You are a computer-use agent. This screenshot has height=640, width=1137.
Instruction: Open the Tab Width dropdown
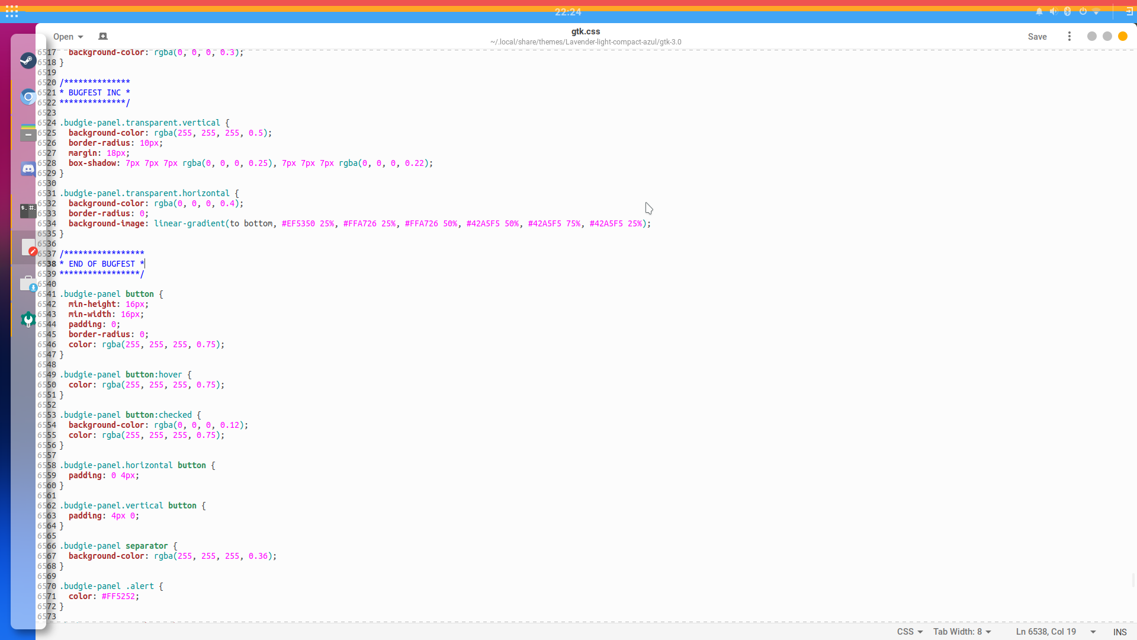(x=962, y=632)
